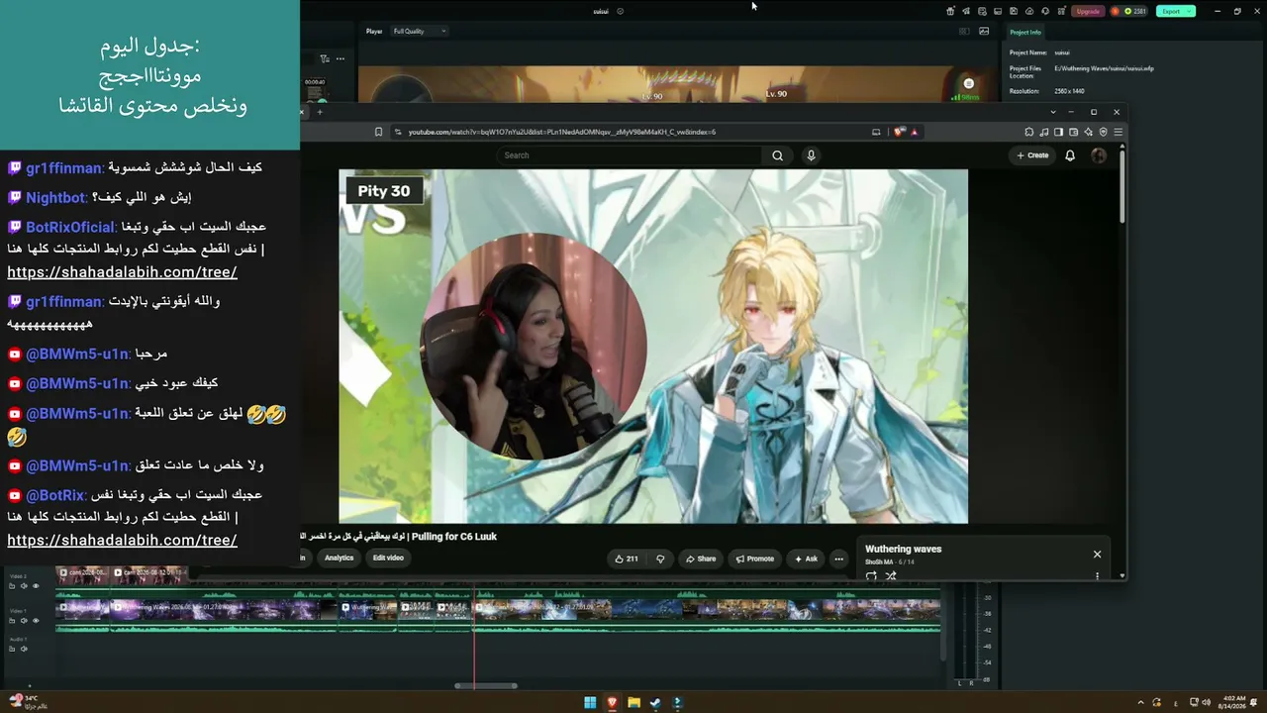Click the orange coin icon beside Upgrade
Screen dimensions: 1267x713
(x=1115, y=11)
